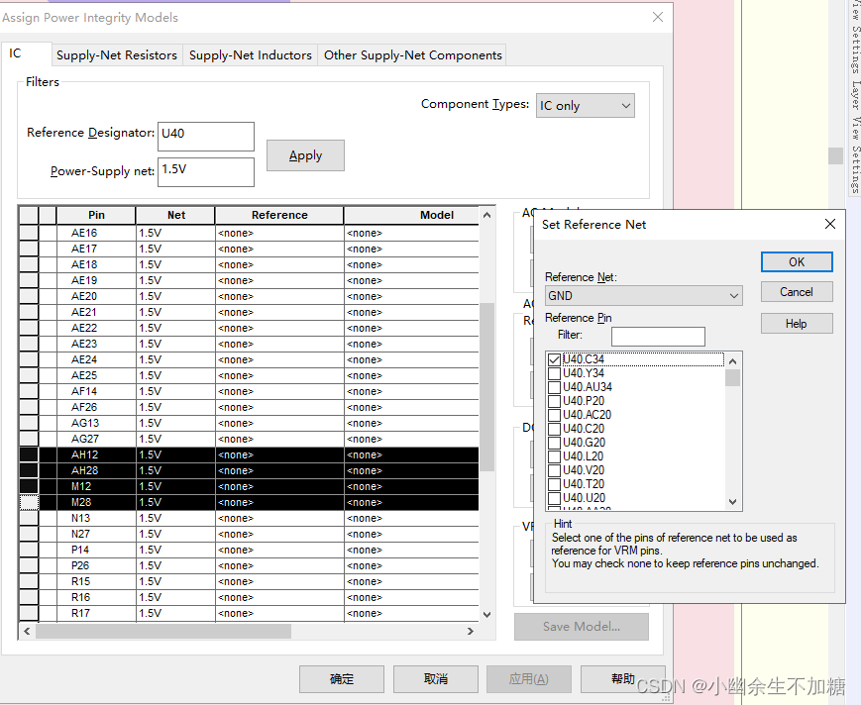Click the Reference cell of pin M12

pyautogui.click(x=279, y=486)
